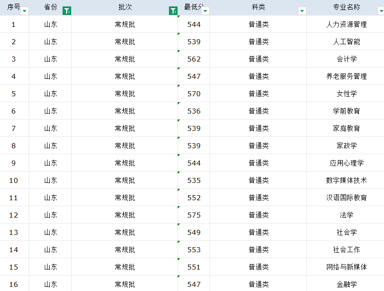The height and width of the screenshot is (291, 384).
Task: Select score 570 for 女性学
Action: tap(194, 94)
